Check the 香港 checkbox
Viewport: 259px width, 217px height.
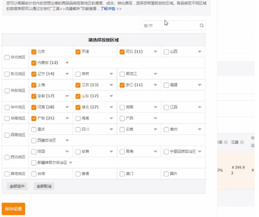[78, 174]
